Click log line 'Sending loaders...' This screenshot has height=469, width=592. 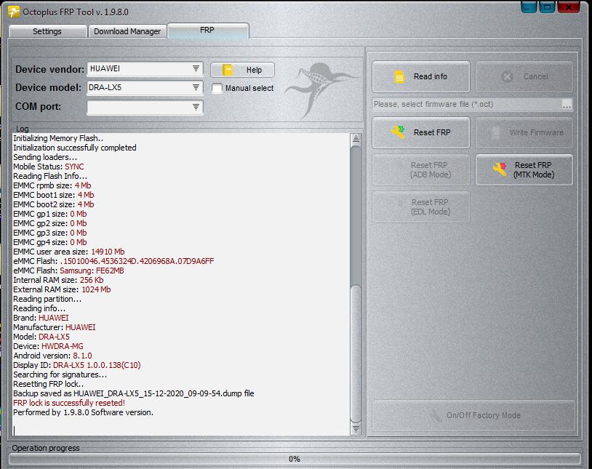click(x=45, y=157)
